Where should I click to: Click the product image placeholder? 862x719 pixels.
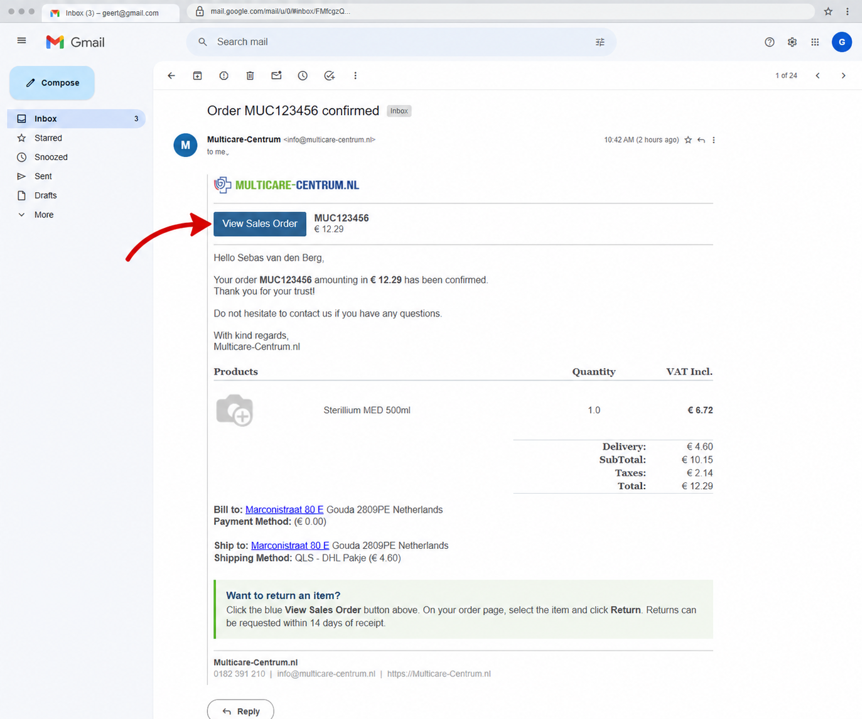click(235, 410)
